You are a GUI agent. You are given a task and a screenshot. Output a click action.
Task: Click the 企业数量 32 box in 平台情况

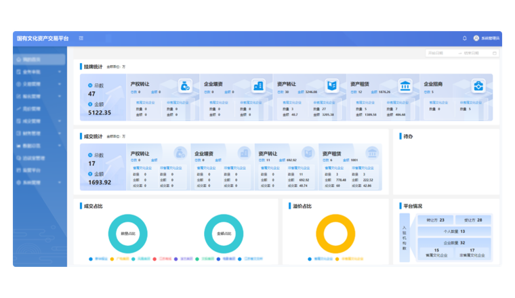453,242
